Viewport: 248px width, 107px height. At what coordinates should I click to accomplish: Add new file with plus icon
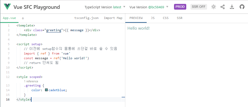tap(23, 18)
